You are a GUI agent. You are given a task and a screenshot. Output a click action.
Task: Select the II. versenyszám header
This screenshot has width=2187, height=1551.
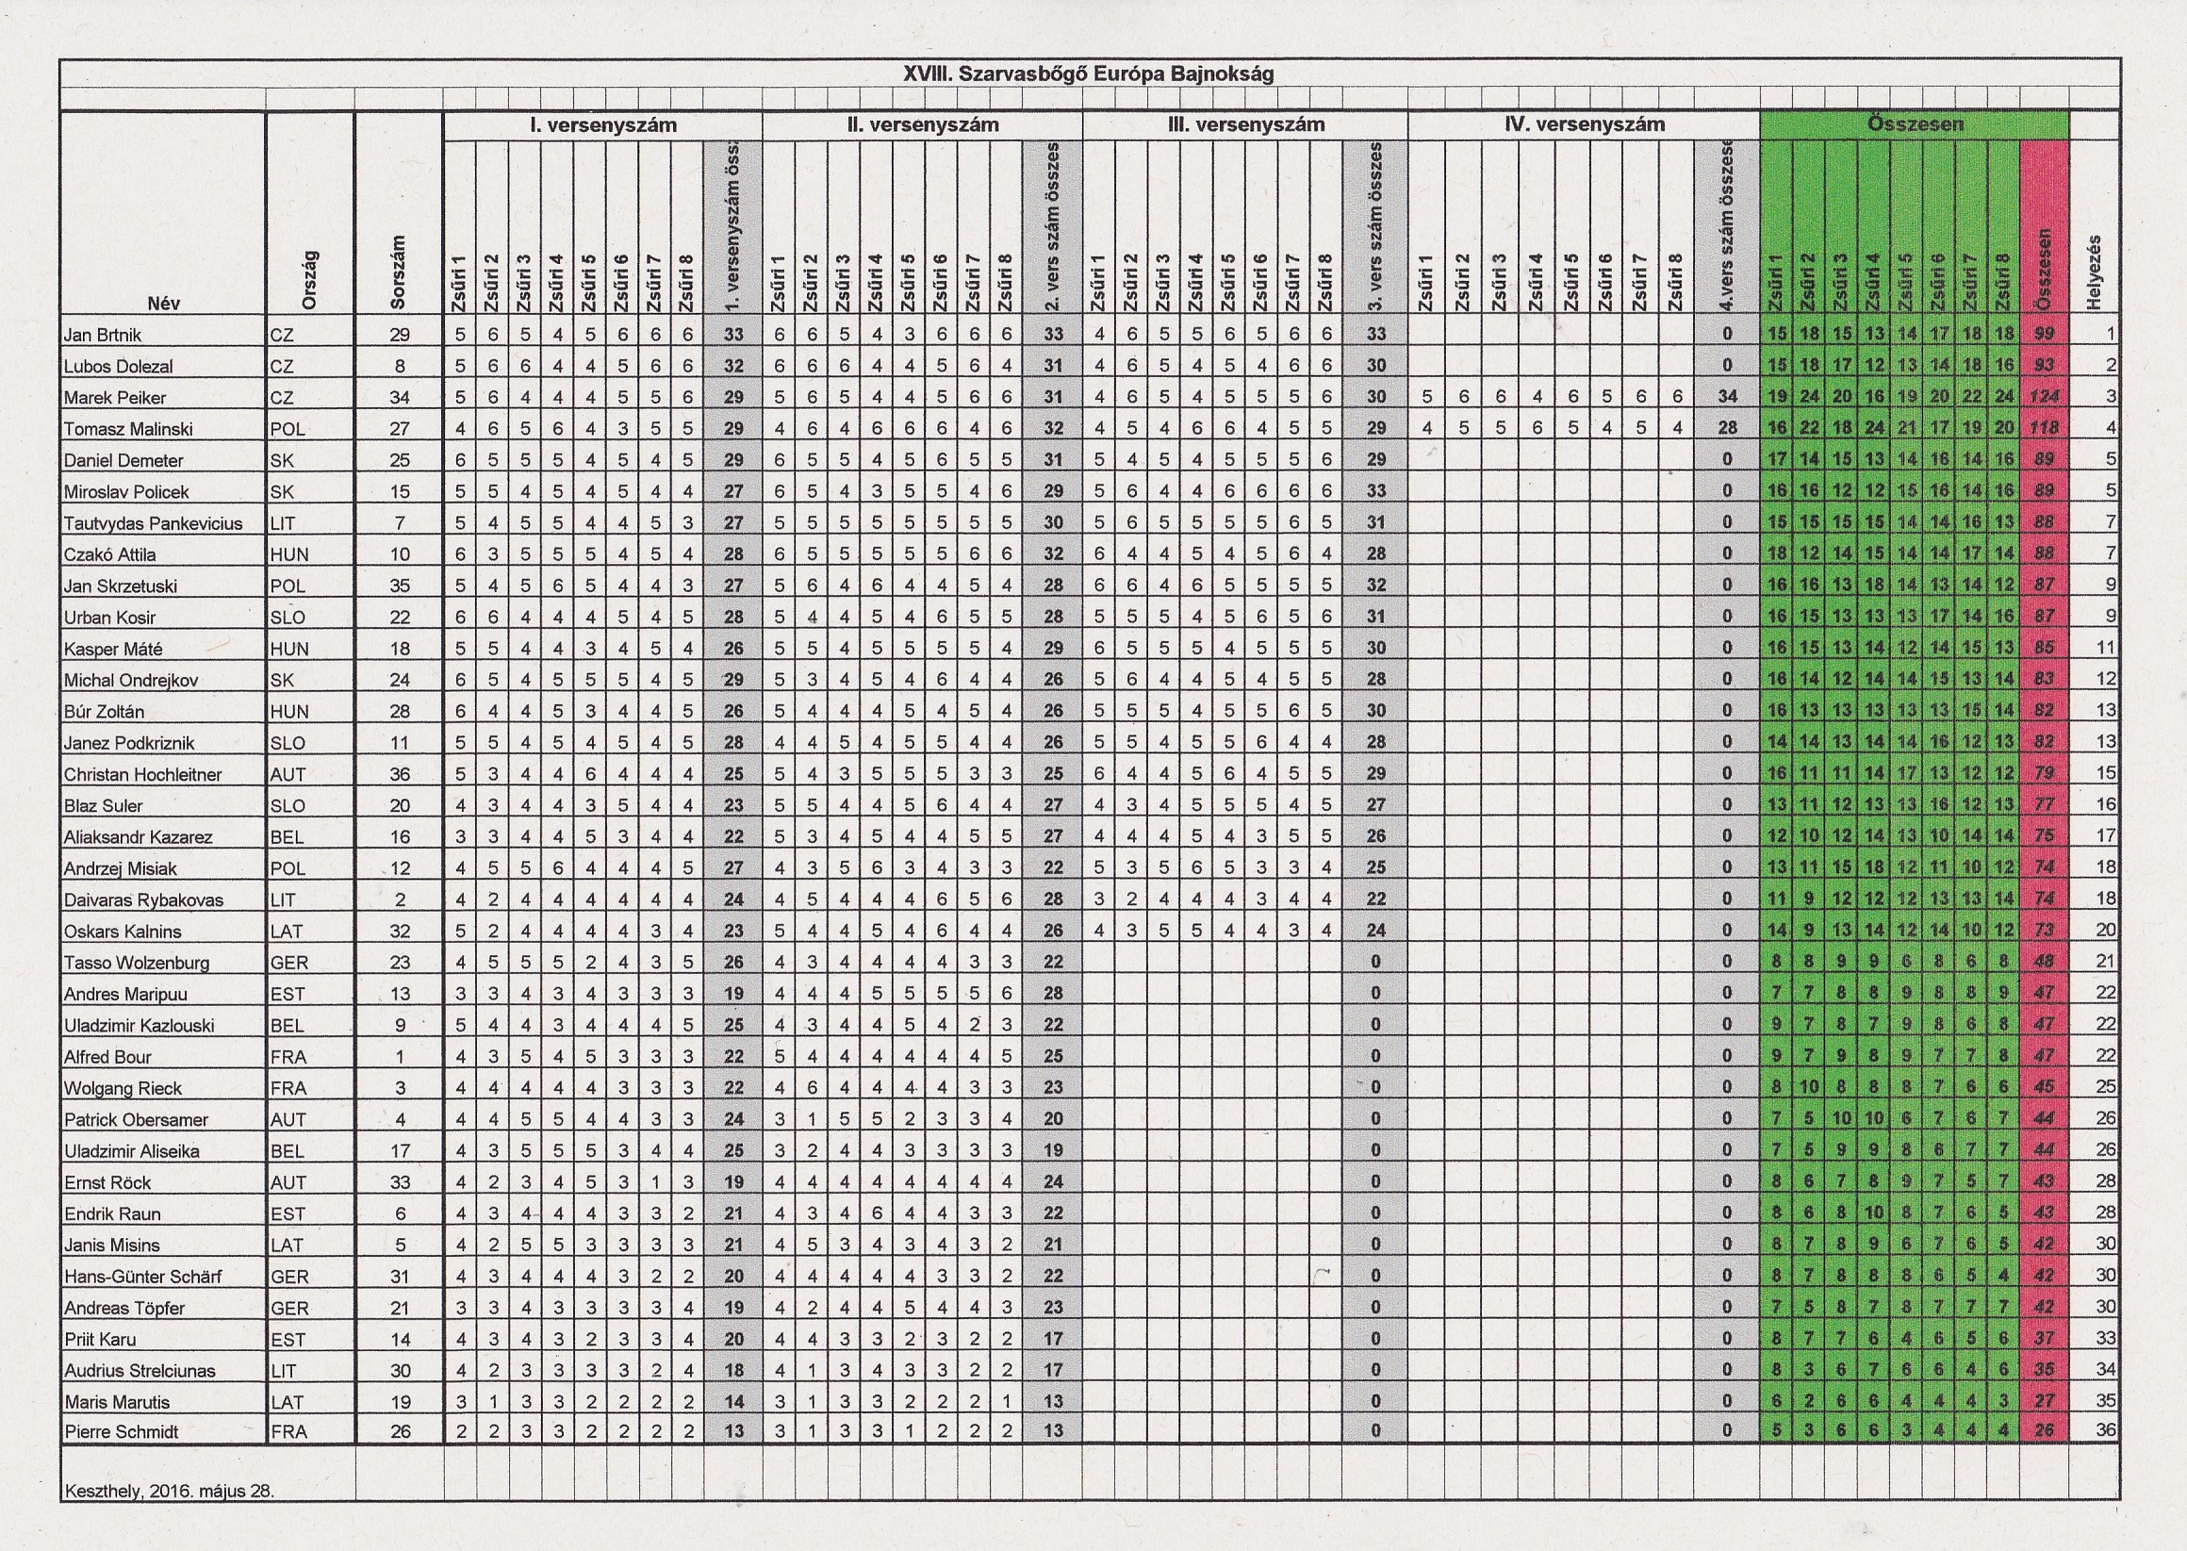coord(922,125)
